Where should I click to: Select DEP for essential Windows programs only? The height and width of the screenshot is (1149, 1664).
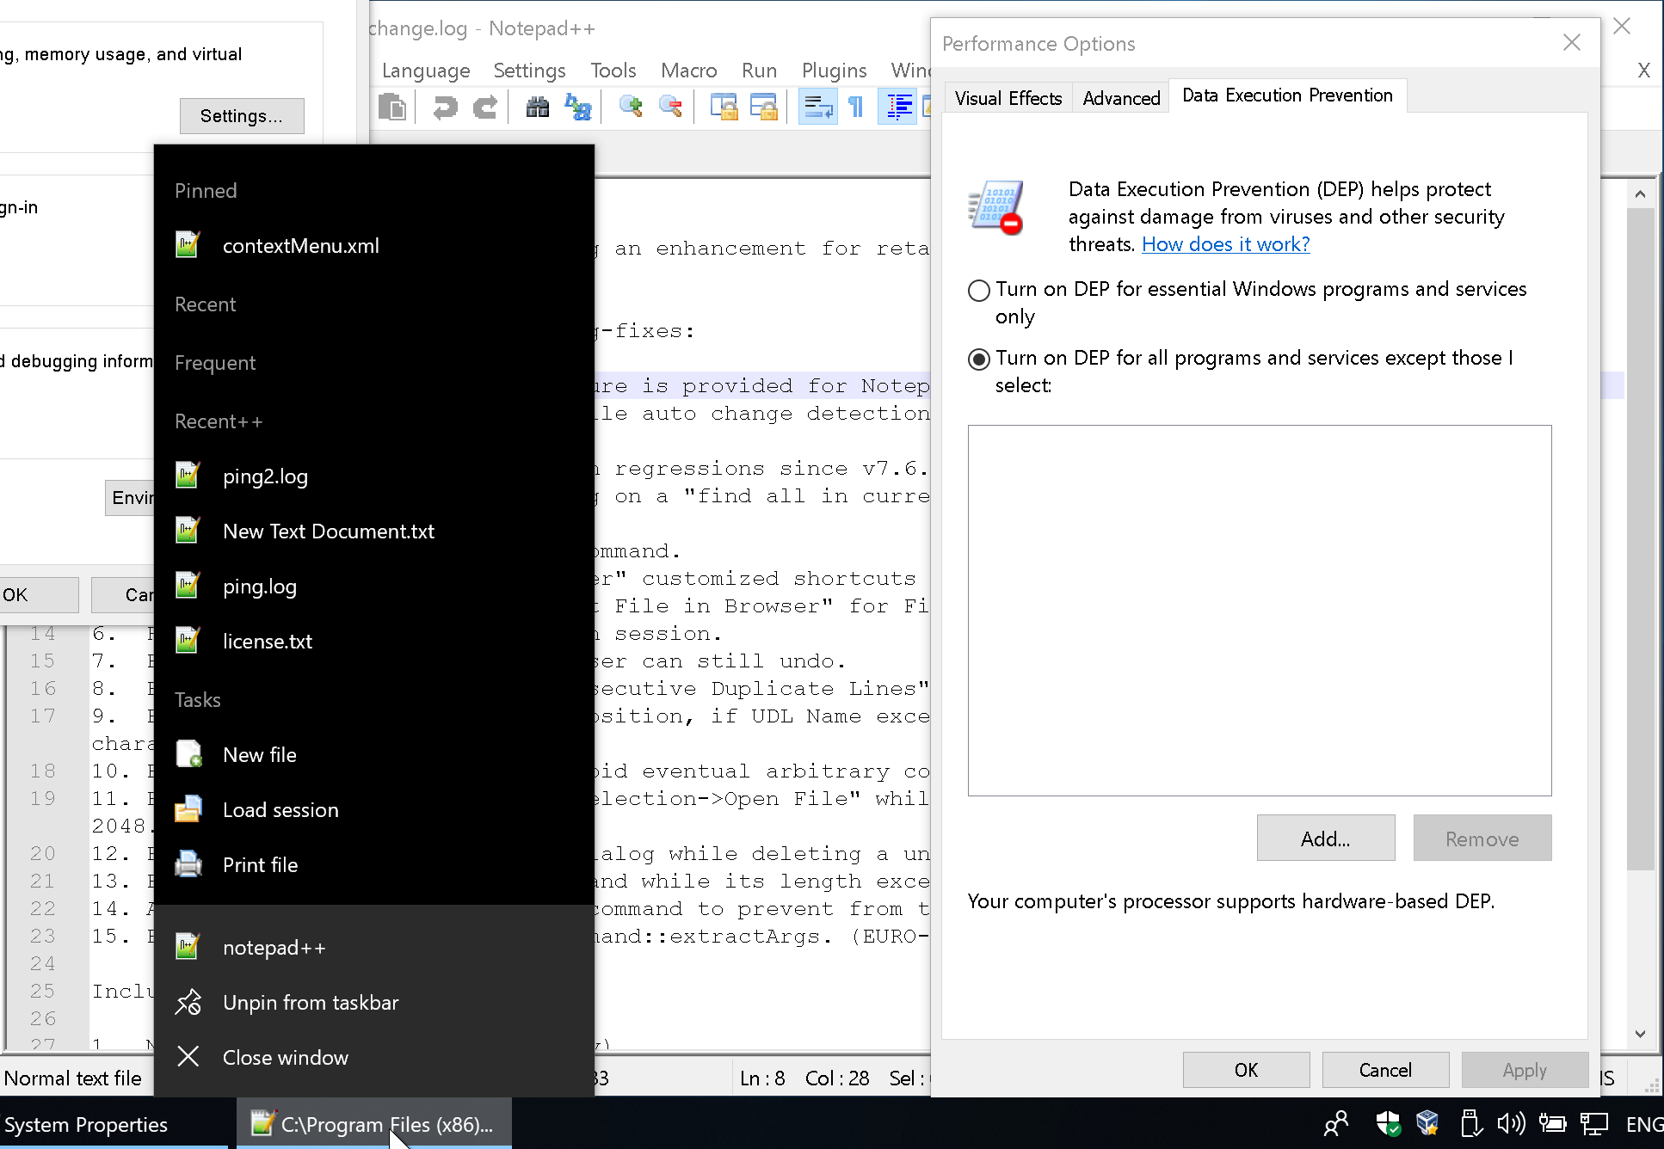tap(979, 291)
